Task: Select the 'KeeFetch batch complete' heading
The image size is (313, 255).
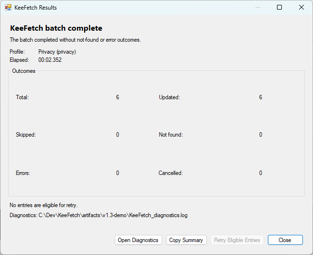Action: pos(56,28)
